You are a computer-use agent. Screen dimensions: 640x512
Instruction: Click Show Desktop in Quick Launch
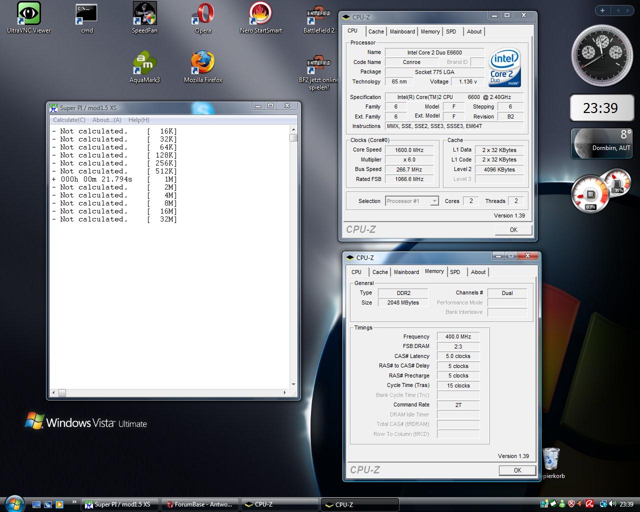tap(36, 504)
